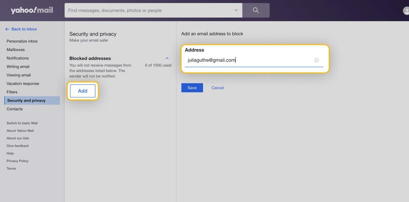Image resolution: width=409 pixels, height=202 pixels.
Task: Click Give feedback link
Action: (18, 146)
